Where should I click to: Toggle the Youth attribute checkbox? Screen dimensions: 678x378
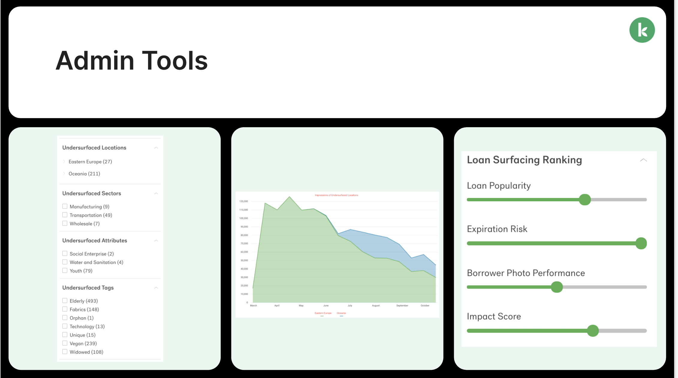(x=65, y=271)
